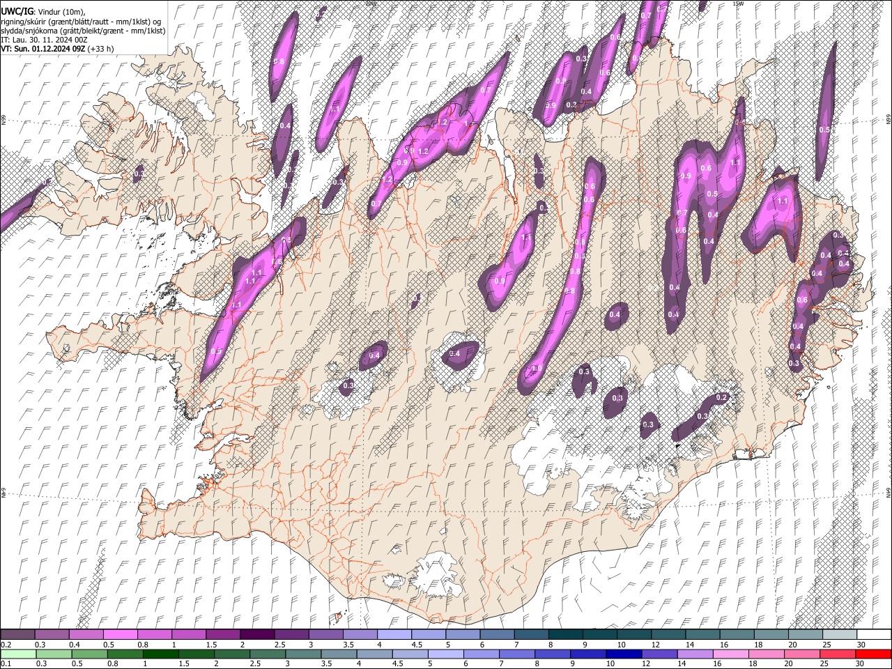Select the grey-teal 3–3.5 swatch, lower legend row
Screen dimensions: 892x669
point(304,654)
